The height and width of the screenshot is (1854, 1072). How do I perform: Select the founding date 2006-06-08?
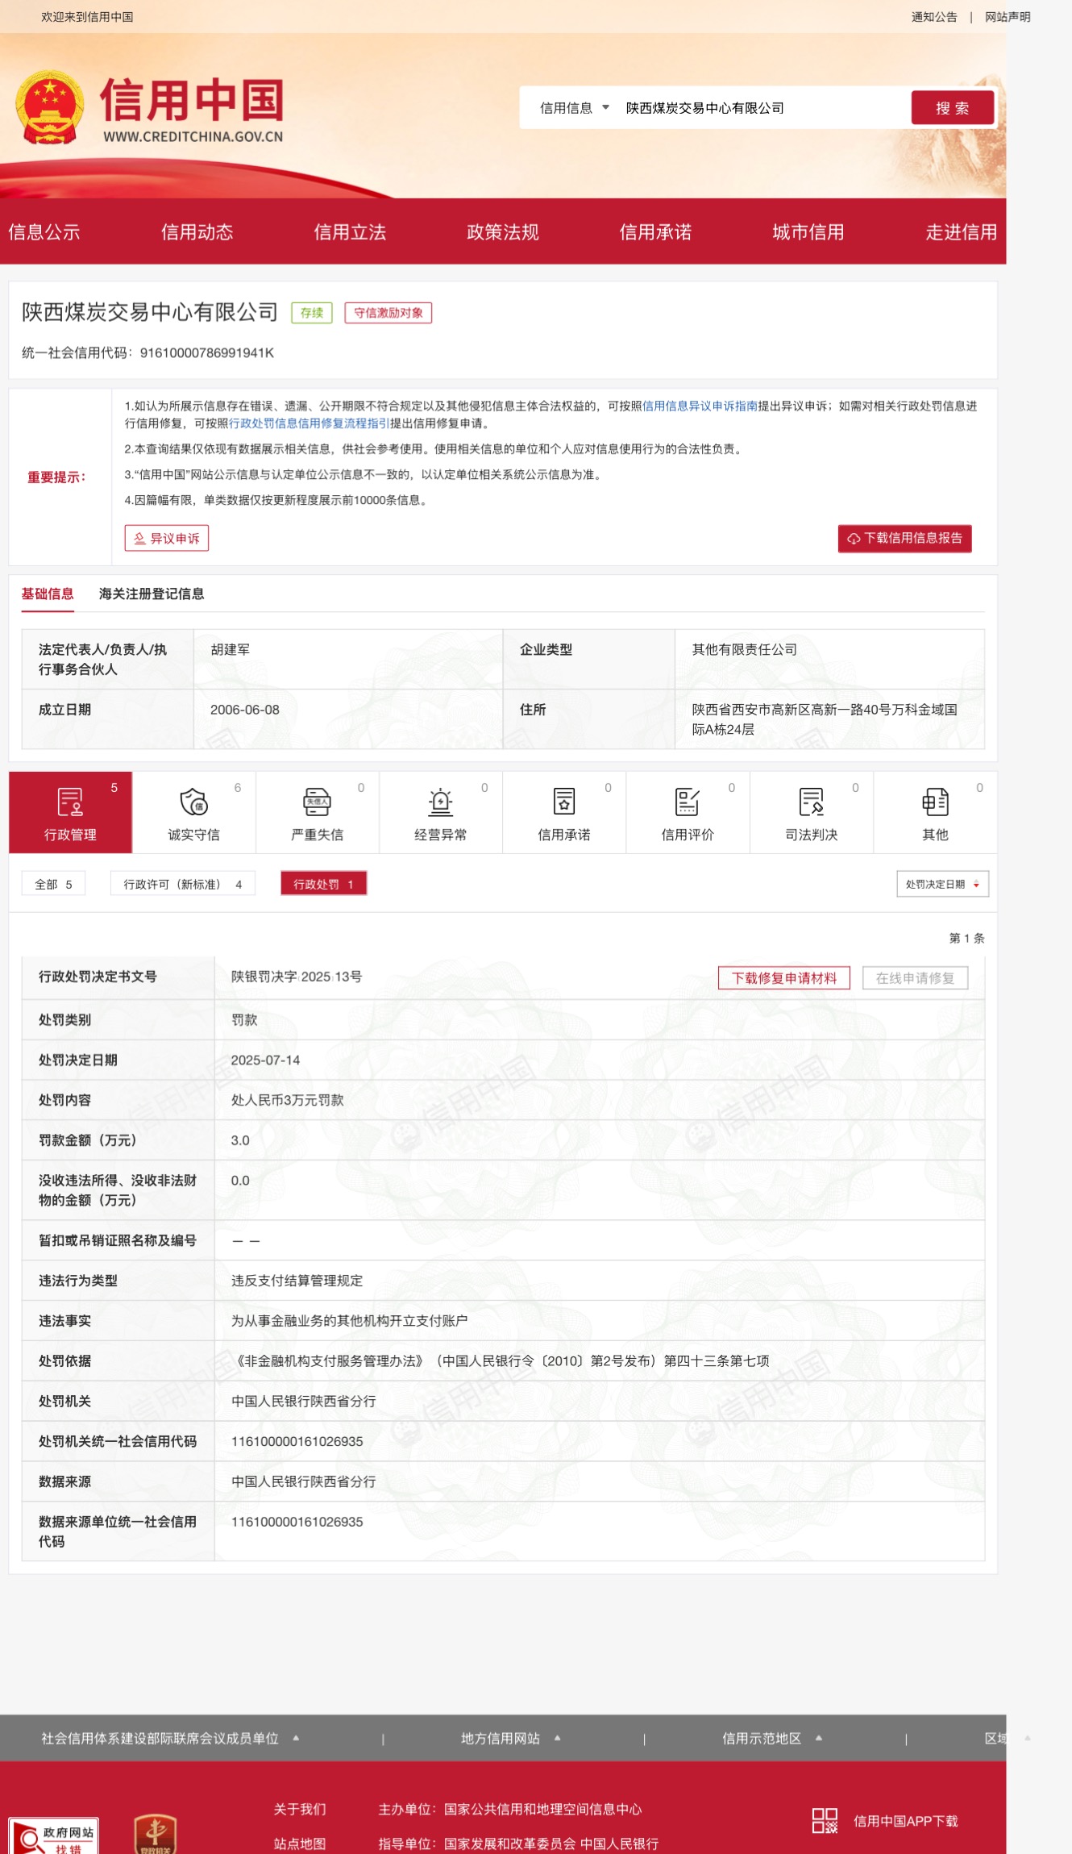tap(245, 710)
